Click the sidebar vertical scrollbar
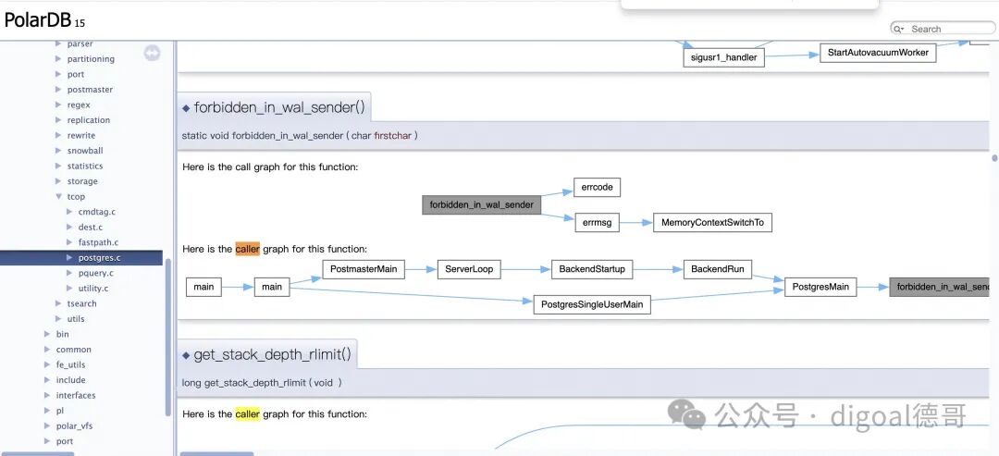Image resolution: width=999 pixels, height=456 pixels. [x=168, y=338]
